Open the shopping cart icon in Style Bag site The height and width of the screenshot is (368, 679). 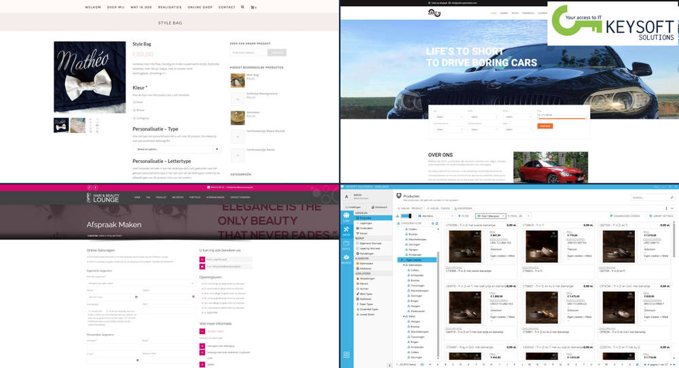coord(253,7)
